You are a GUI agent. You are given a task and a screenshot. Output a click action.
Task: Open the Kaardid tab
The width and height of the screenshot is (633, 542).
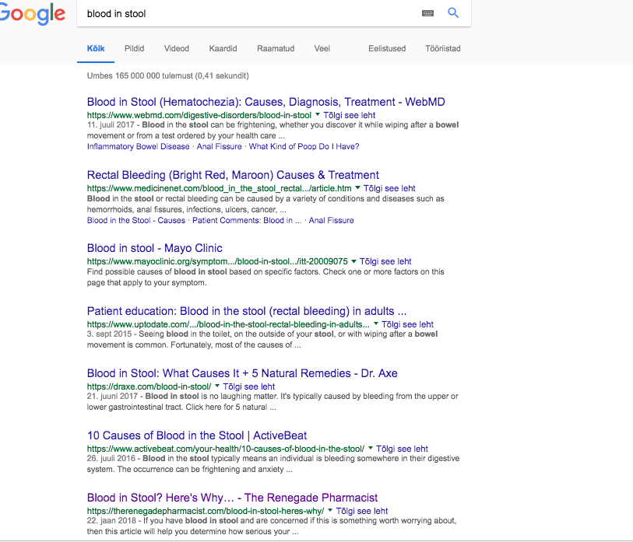click(x=223, y=48)
